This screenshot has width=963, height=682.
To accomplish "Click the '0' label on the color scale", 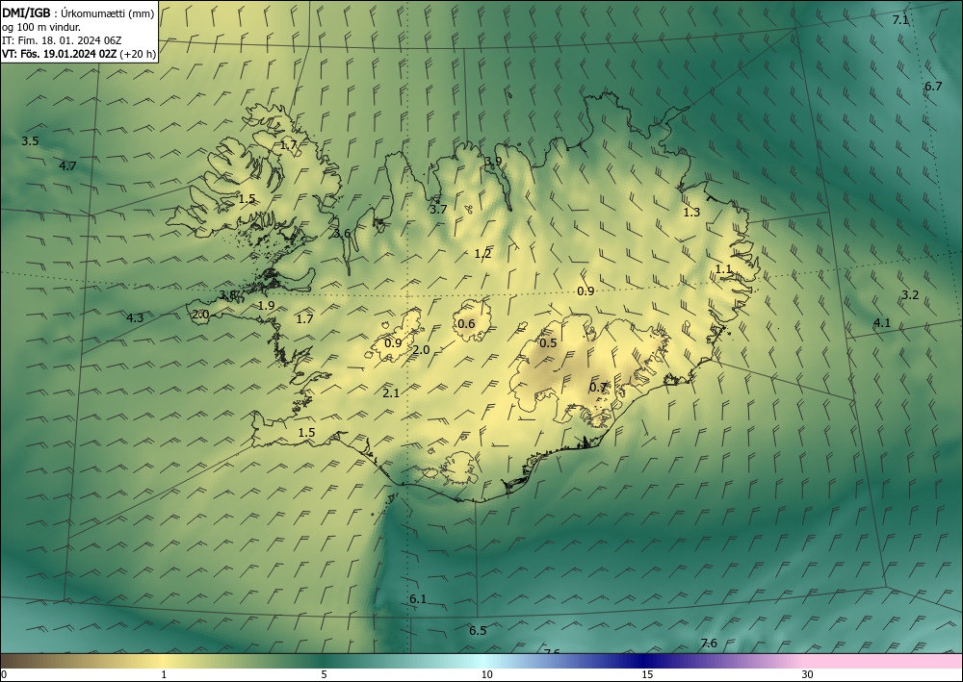I will pos(4,674).
